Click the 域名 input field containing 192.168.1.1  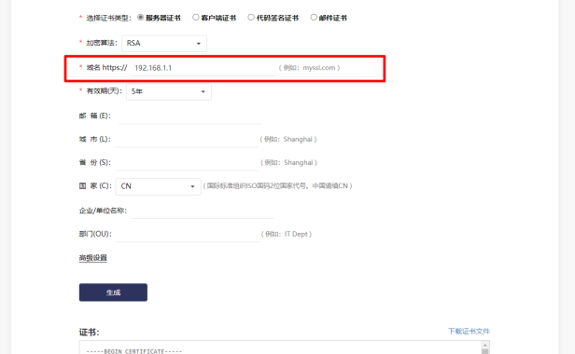(203, 68)
